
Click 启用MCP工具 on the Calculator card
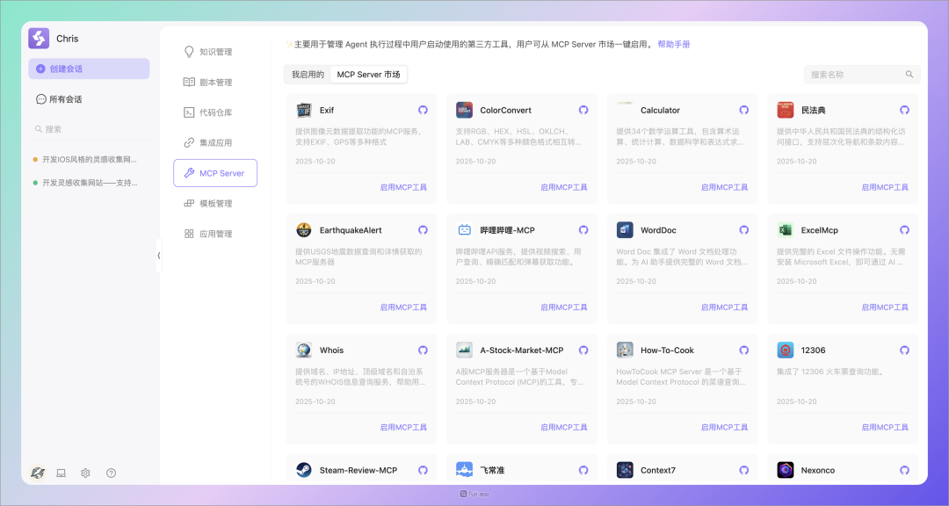[x=724, y=187]
